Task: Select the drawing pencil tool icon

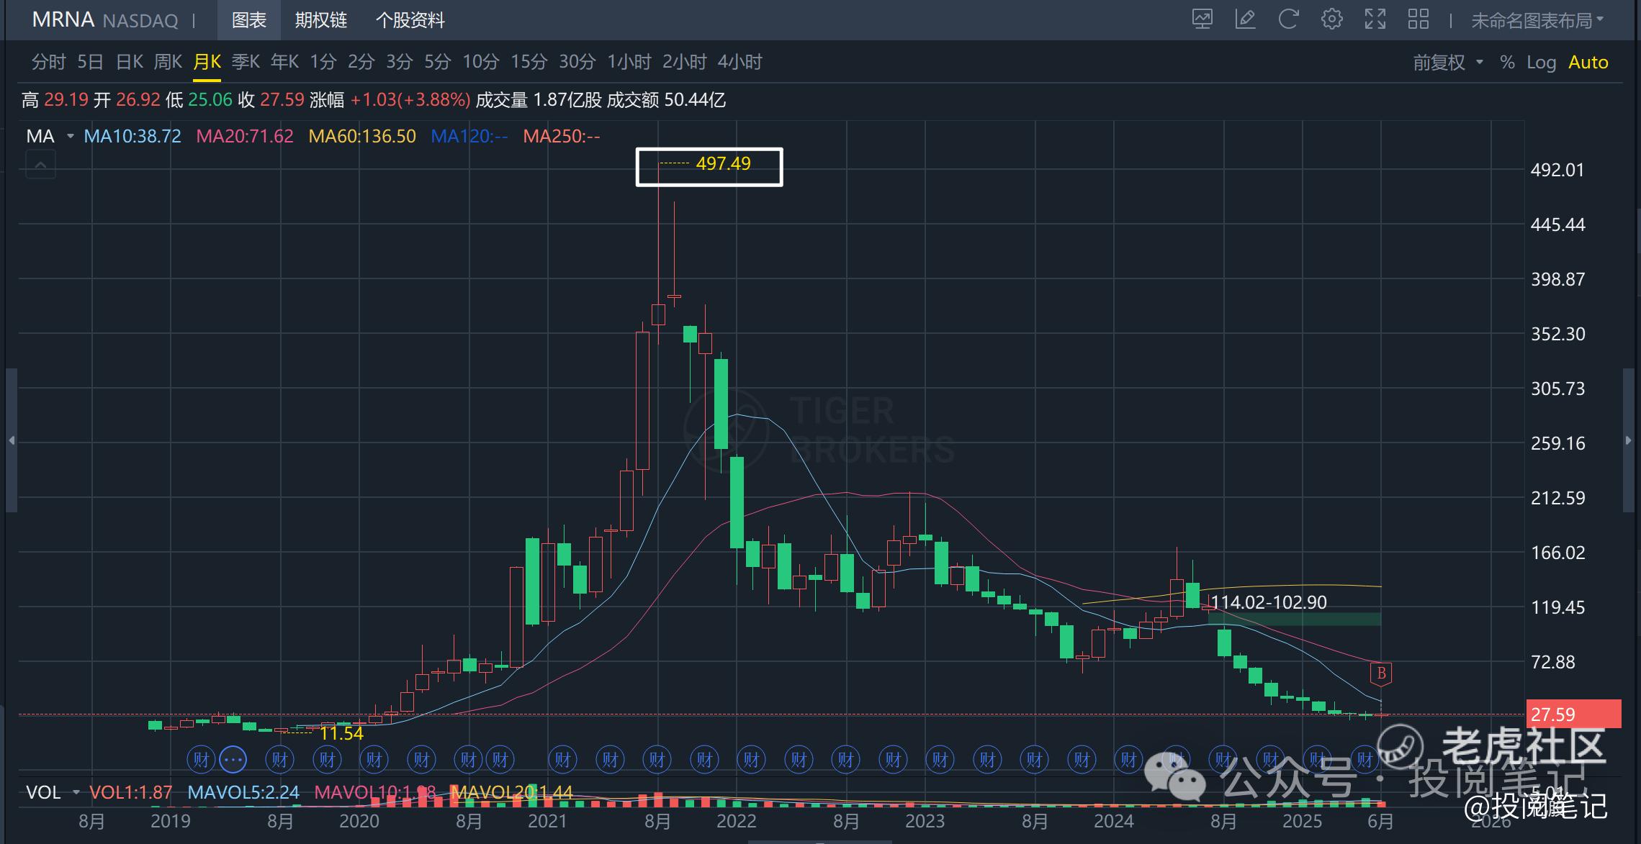Action: click(1245, 19)
